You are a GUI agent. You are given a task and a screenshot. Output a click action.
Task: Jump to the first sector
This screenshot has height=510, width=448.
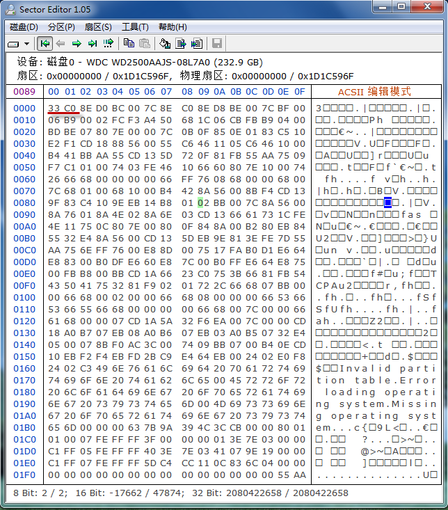[x=45, y=43]
